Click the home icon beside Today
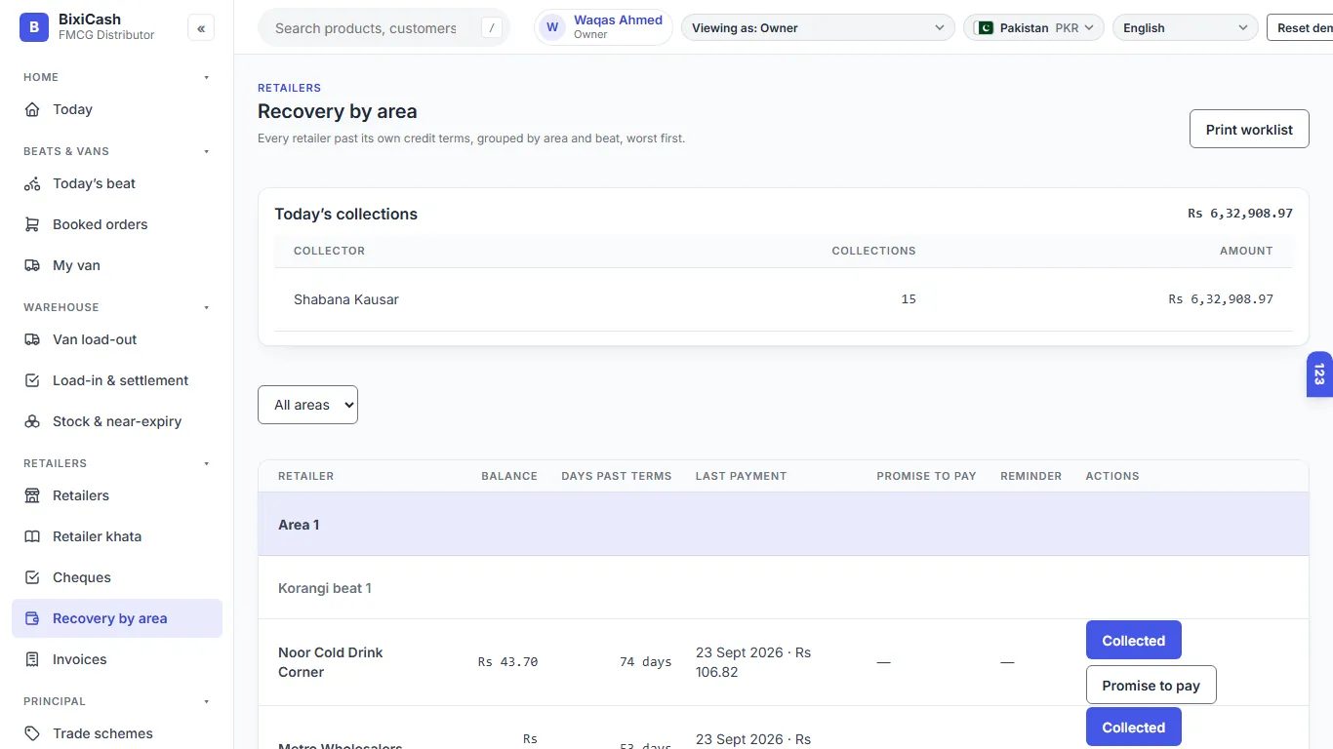The height and width of the screenshot is (749, 1333). (32, 109)
